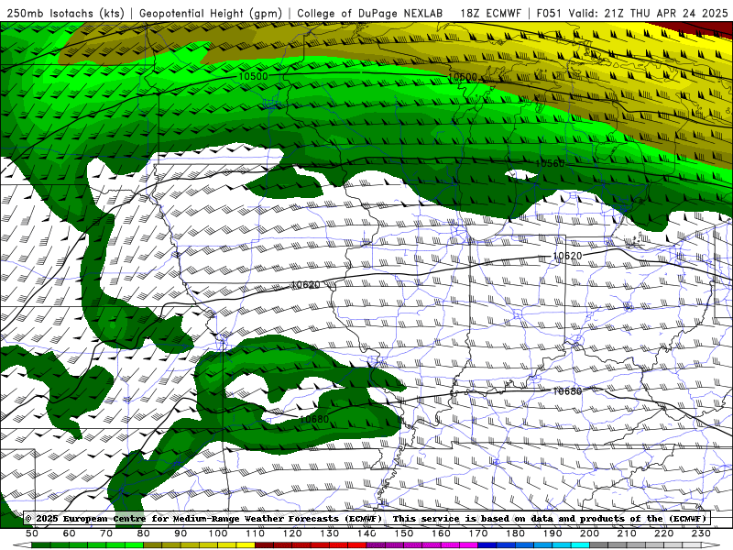The height and width of the screenshot is (550, 733).
Task: Click the bright red swatch just below 140
Action: tap(357, 546)
